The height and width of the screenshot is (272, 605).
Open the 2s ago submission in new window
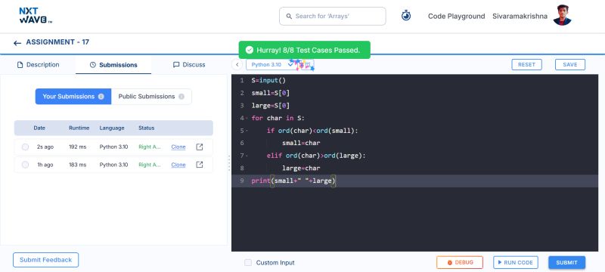click(x=200, y=147)
